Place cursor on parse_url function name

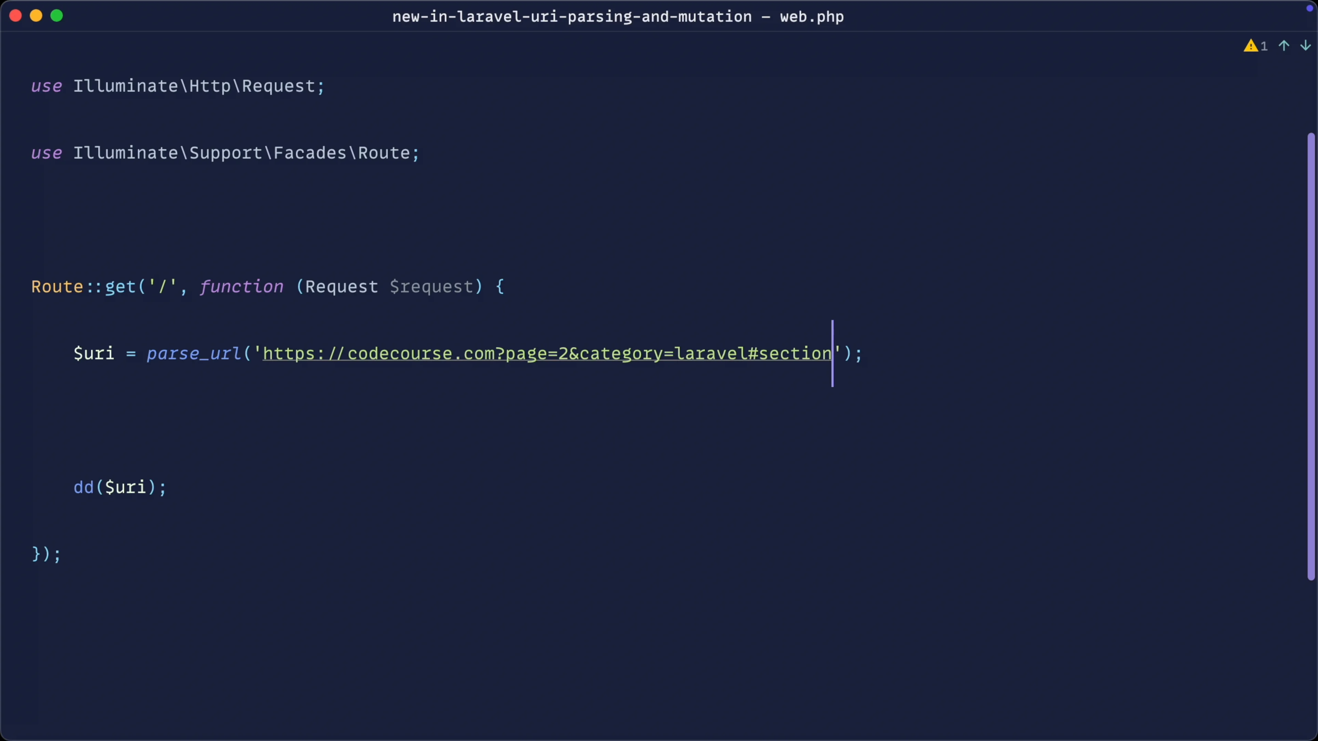pos(194,354)
